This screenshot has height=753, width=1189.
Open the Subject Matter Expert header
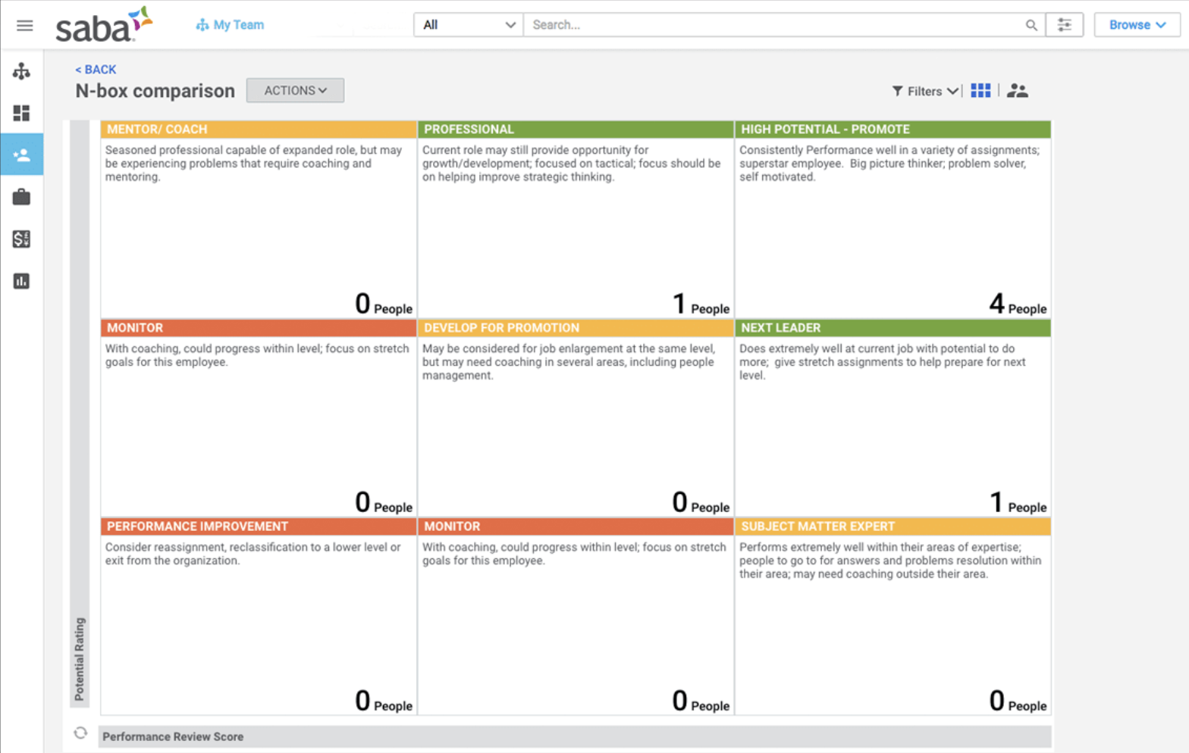pos(893,526)
